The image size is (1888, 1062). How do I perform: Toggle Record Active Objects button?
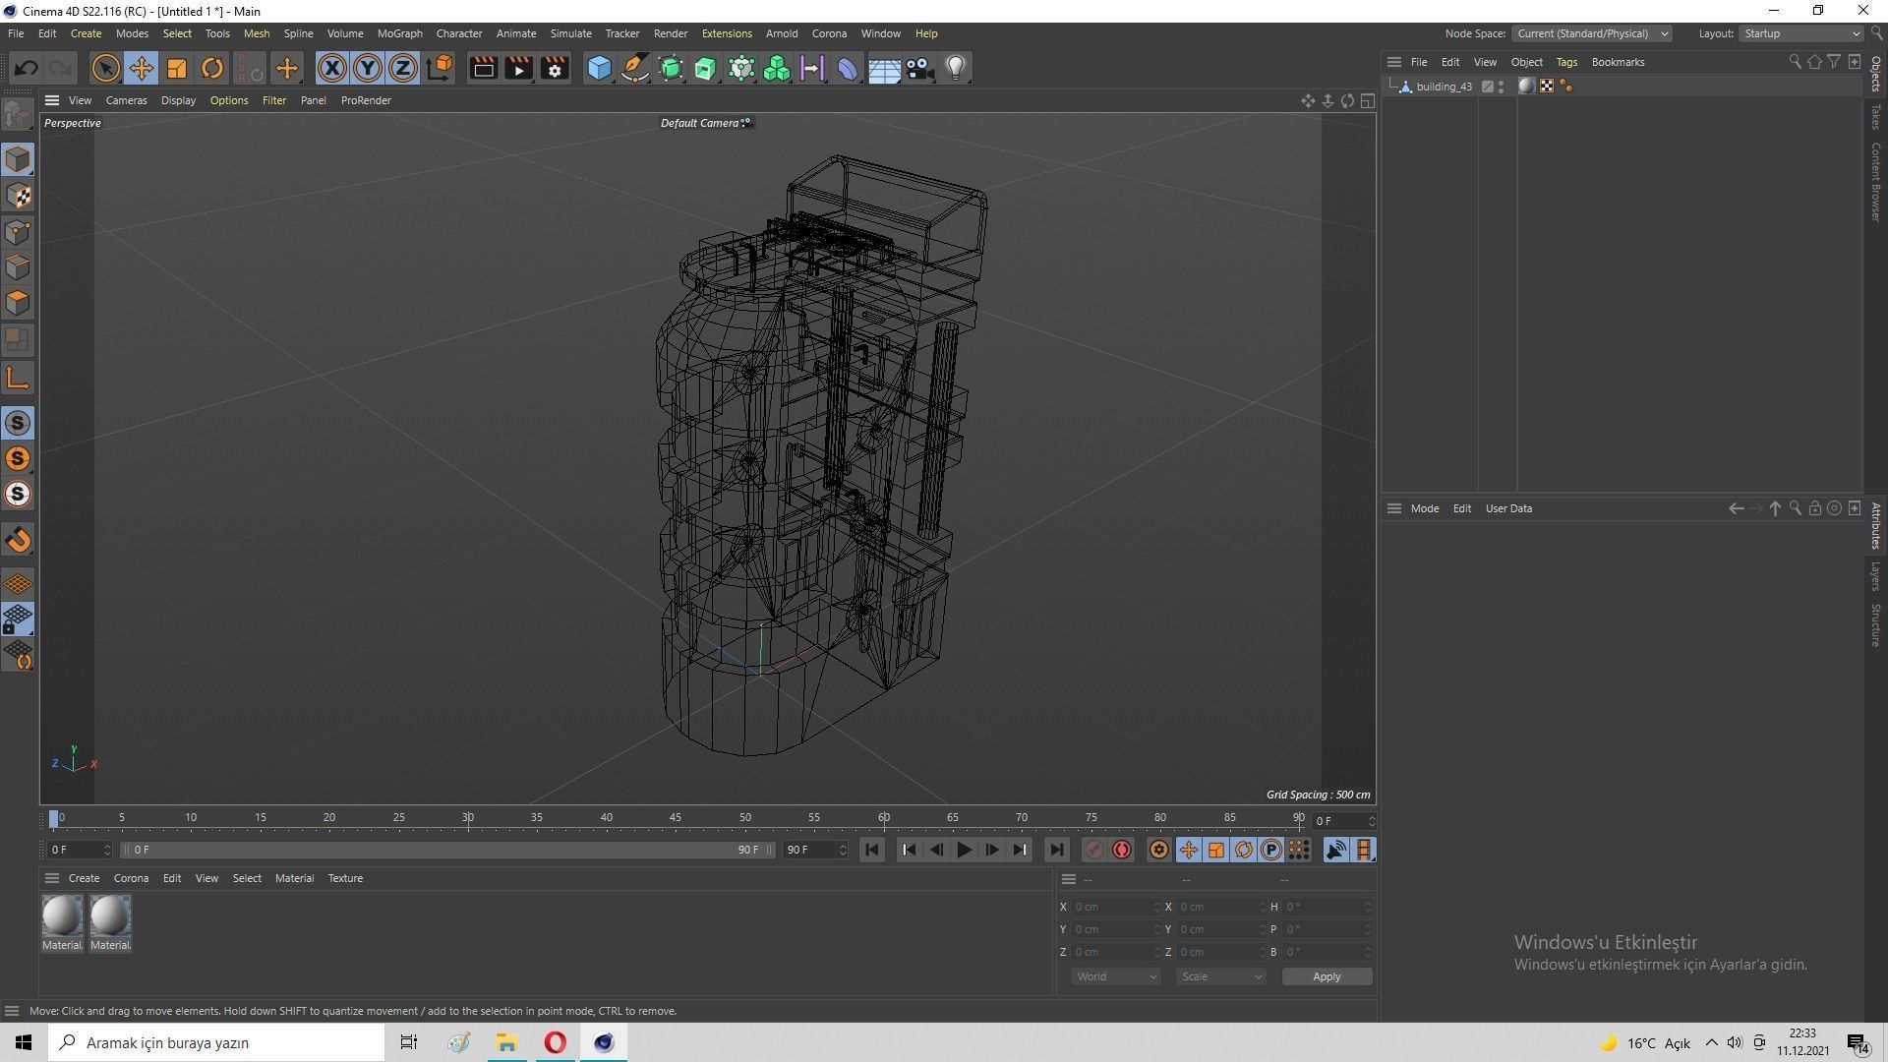1093,850
